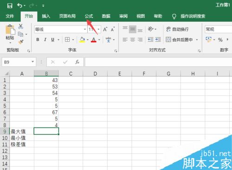Select Top Align icon
Screen dimensions: 232x170
pyautogui.click(x=125, y=28)
